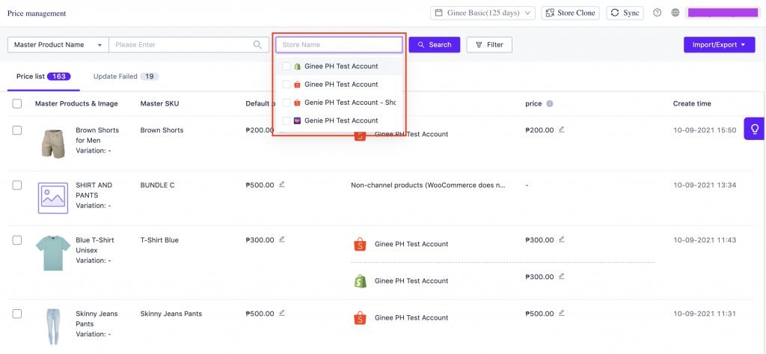The width and height of the screenshot is (766, 354).
Task: Switch to Update Failed tab
Action: pos(126,76)
